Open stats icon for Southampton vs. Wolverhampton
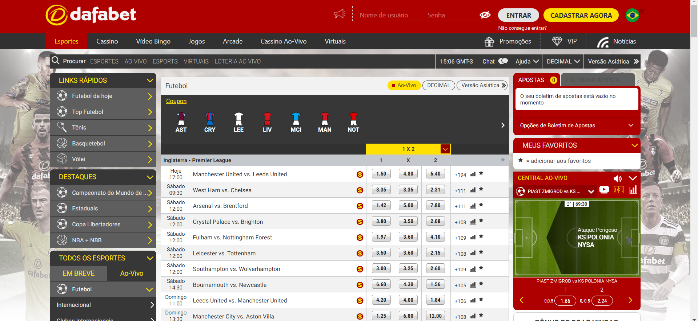Screen dimensions: 698x321 coord(473,269)
